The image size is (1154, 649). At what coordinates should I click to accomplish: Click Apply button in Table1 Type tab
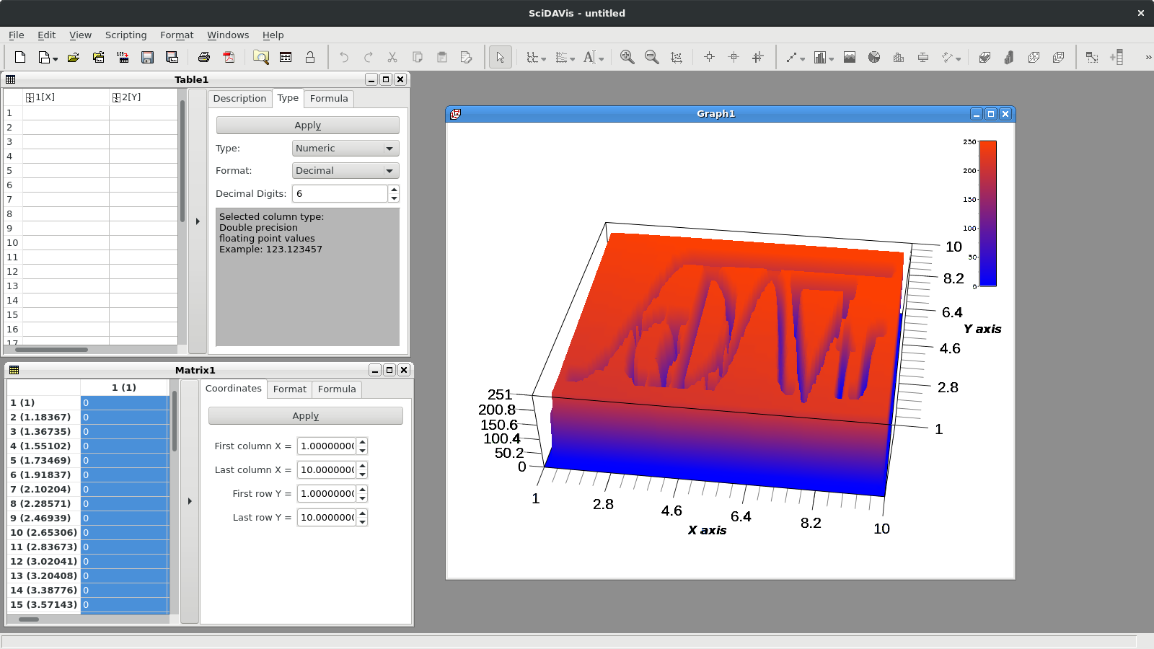click(x=308, y=125)
